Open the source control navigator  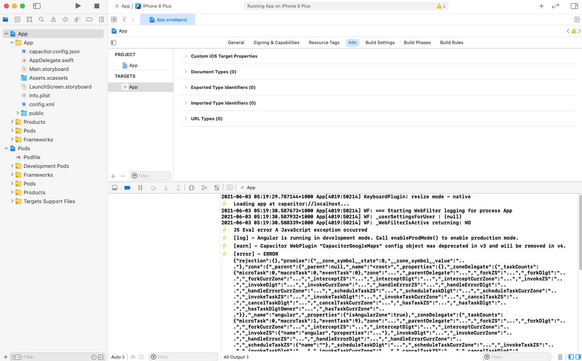pos(17,19)
